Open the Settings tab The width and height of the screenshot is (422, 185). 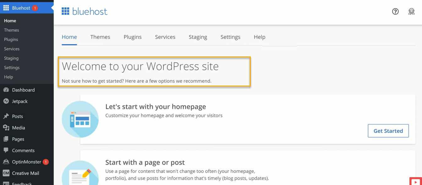tap(230, 37)
